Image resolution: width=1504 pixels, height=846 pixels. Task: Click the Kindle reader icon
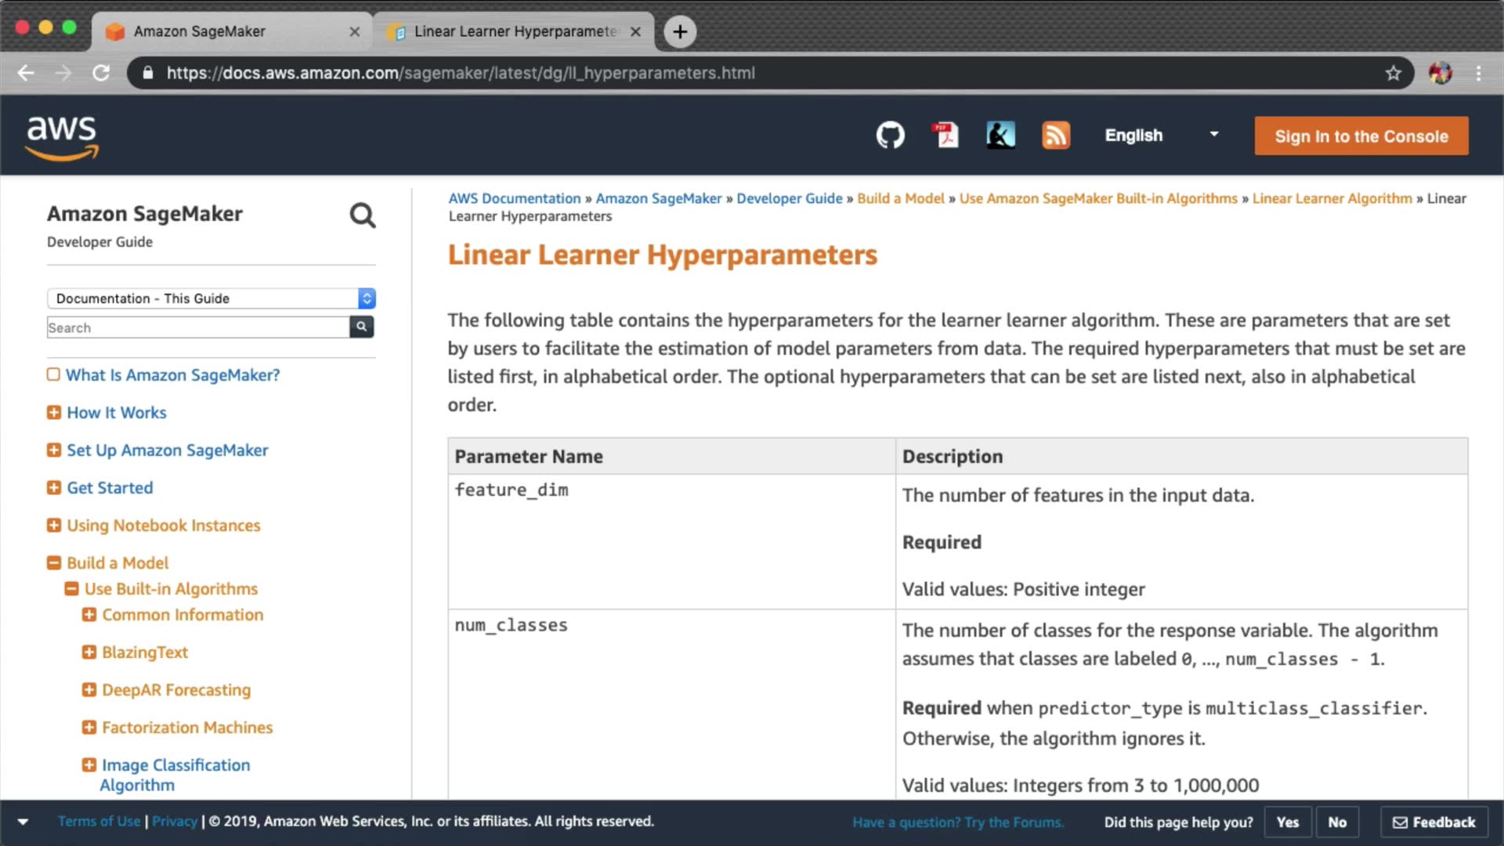click(1000, 136)
